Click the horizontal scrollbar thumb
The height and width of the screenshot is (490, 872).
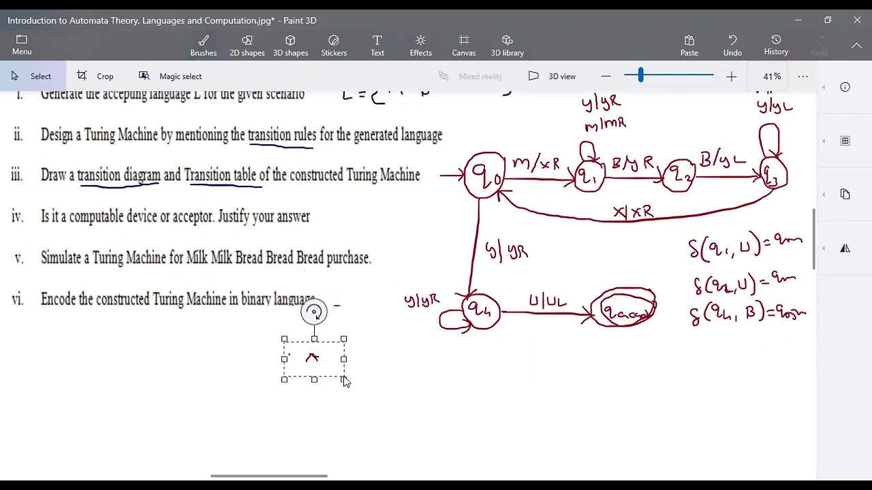click(x=269, y=476)
